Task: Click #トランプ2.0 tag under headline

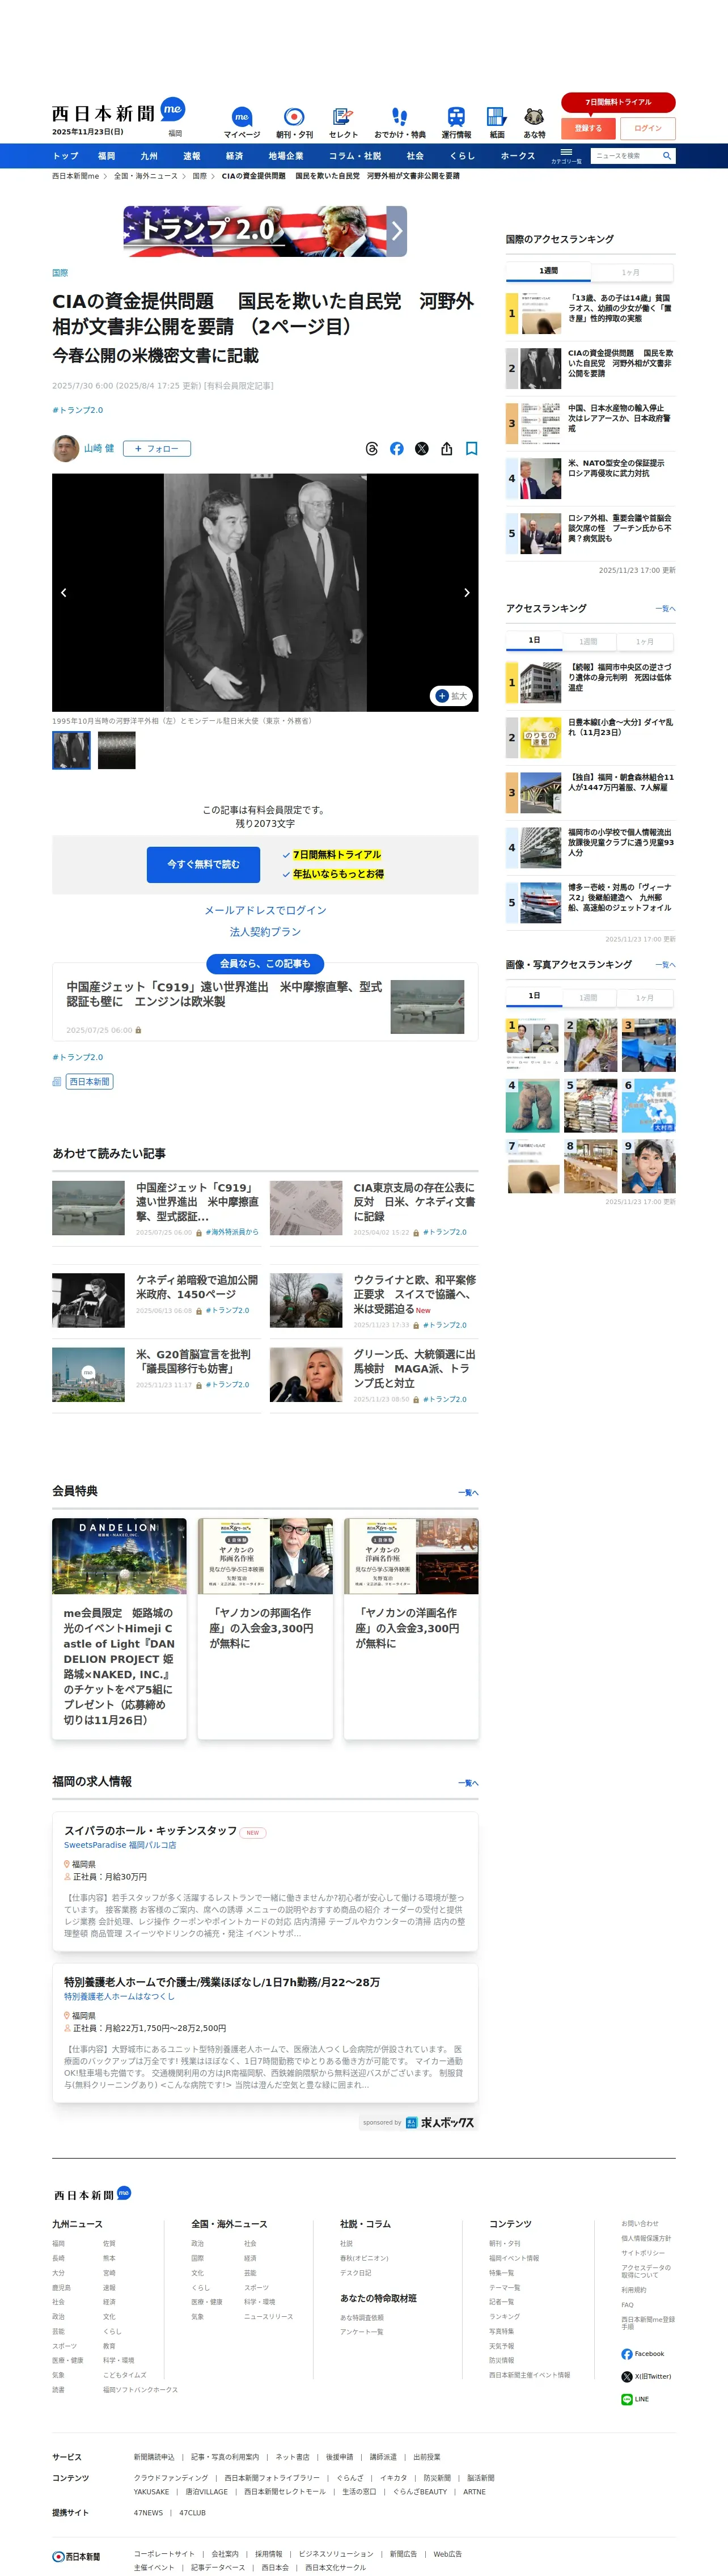Action: [77, 410]
